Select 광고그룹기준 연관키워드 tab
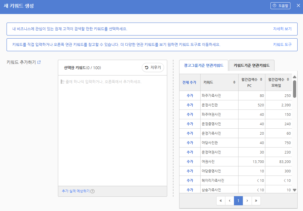The width and height of the screenshot is (303, 211). (x=203, y=65)
